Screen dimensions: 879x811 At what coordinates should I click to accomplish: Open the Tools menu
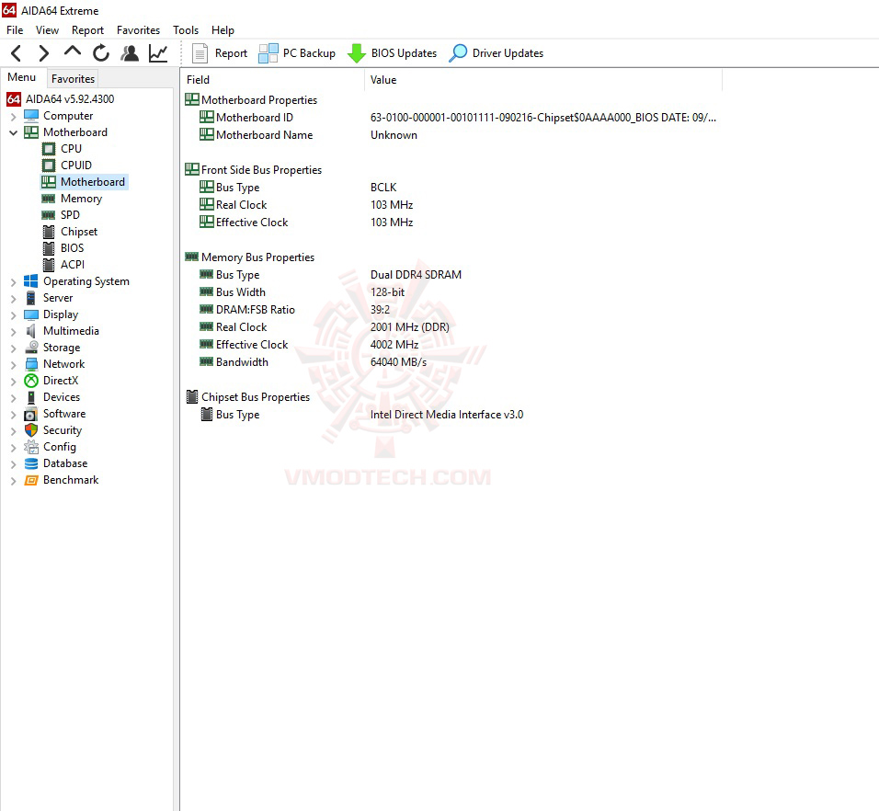pos(186,30)
